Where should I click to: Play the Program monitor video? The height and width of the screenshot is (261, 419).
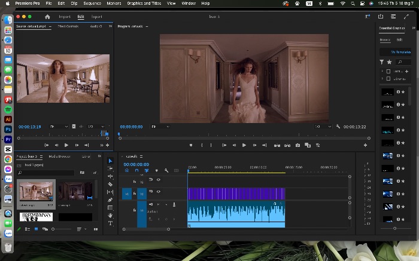tap(244, 145)
